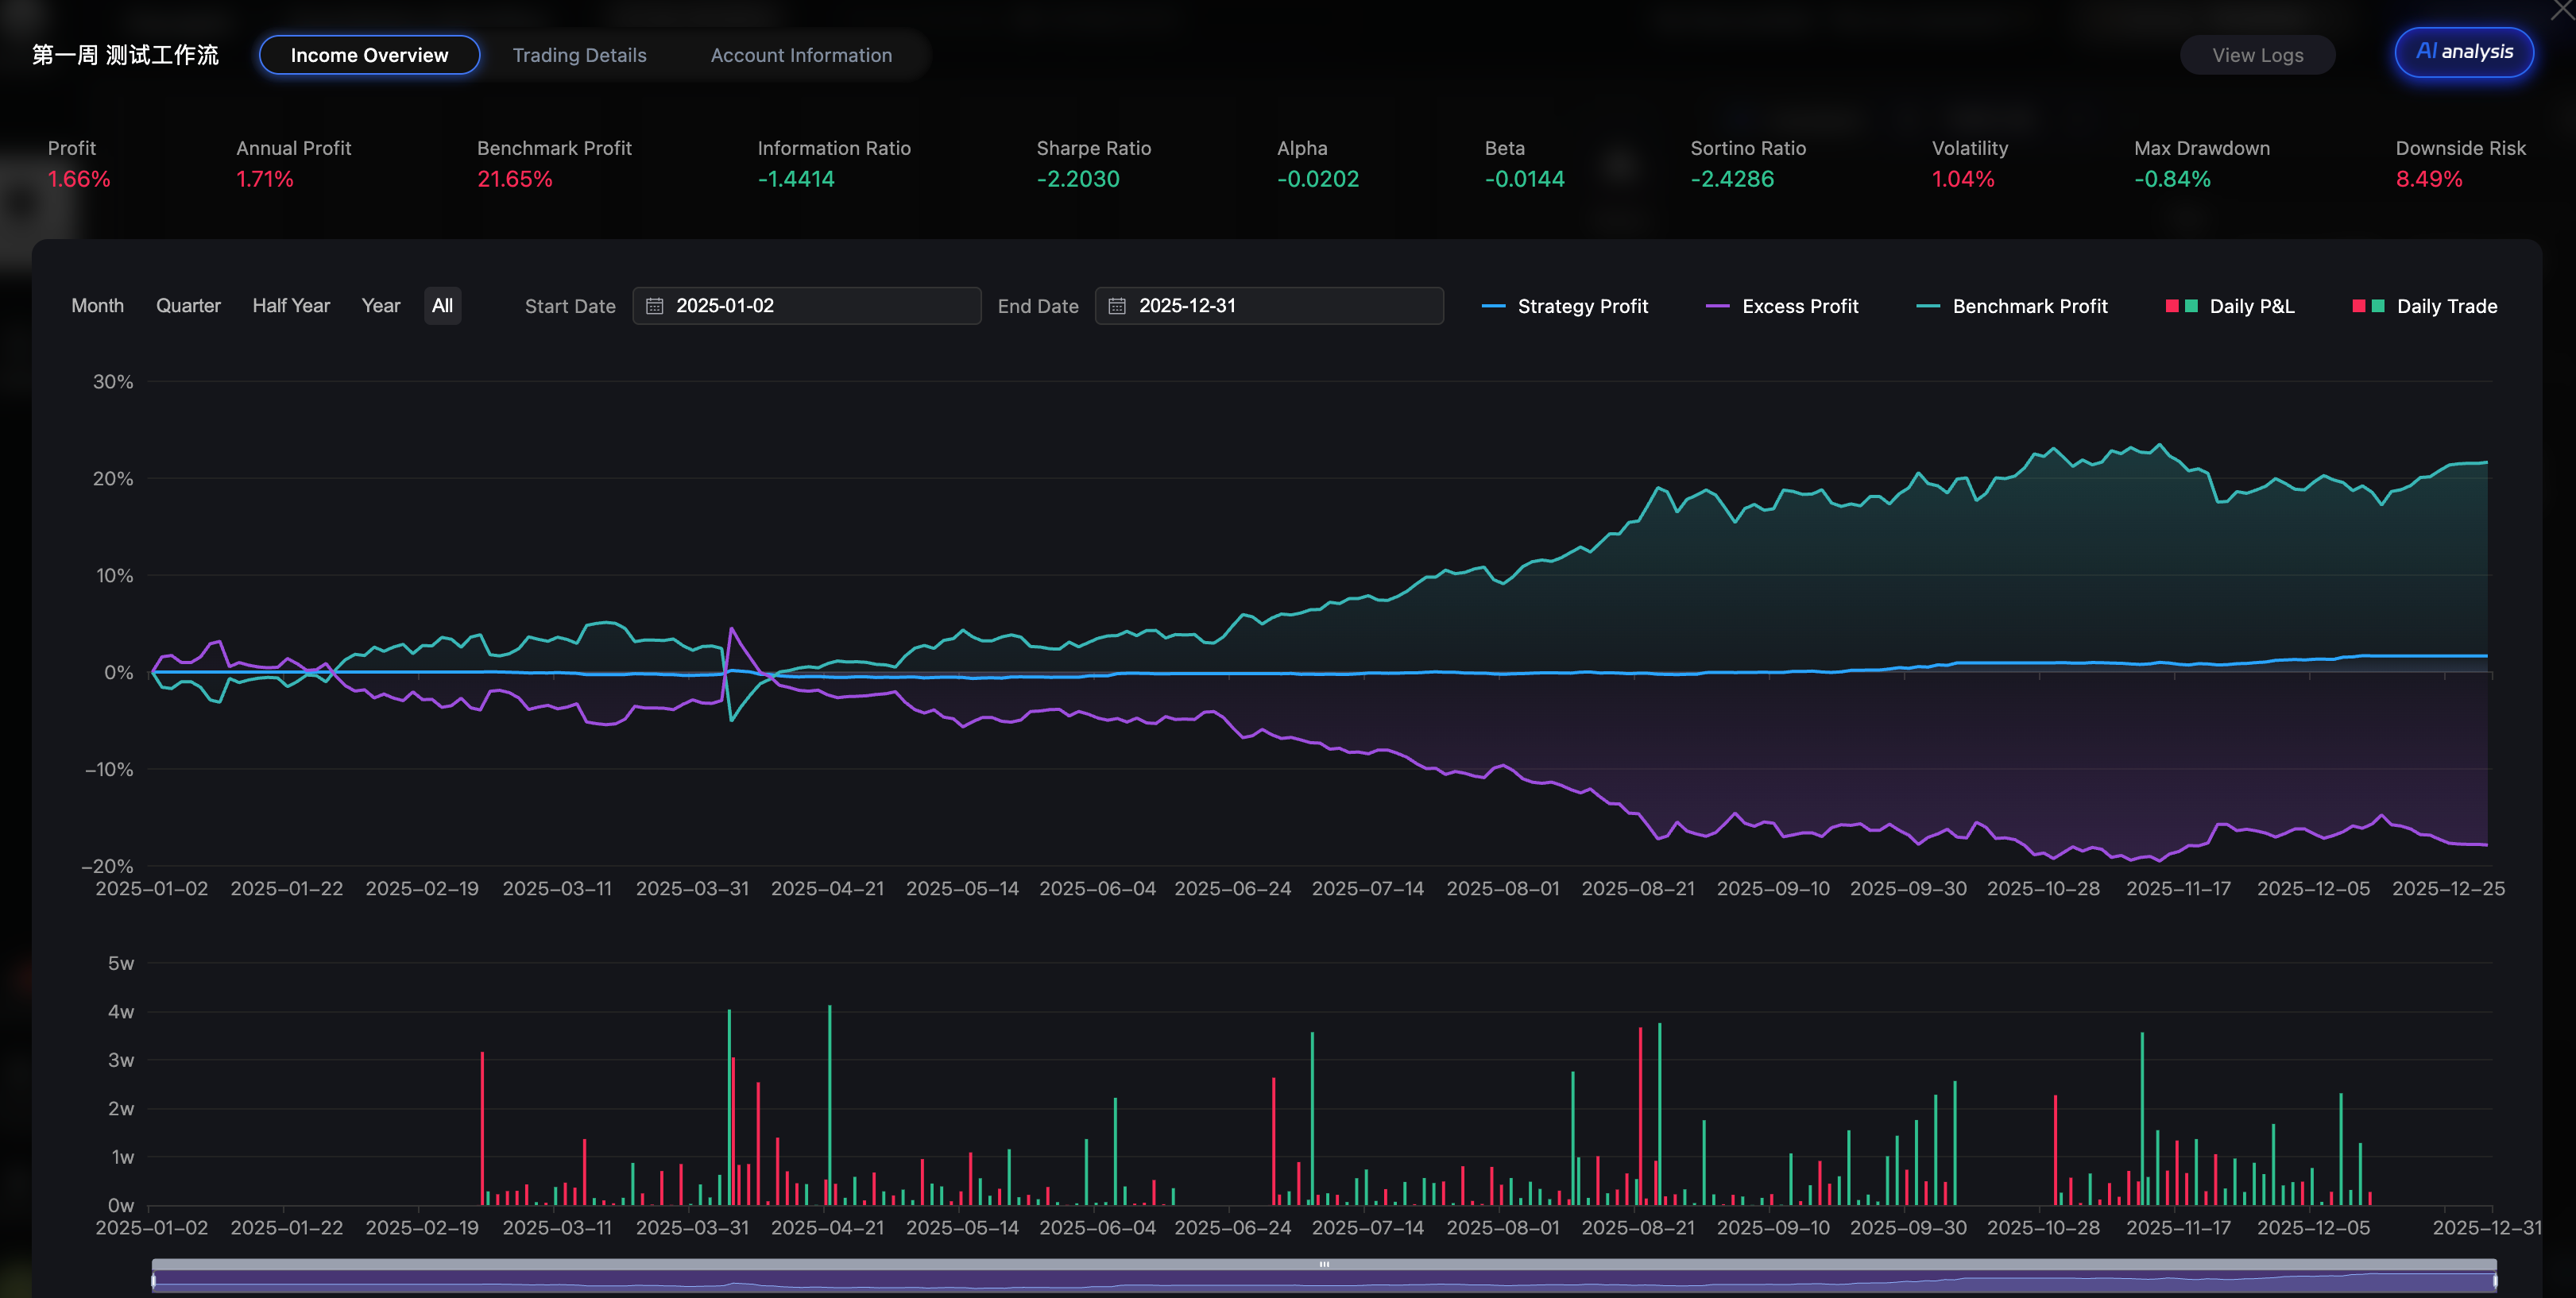Viewport: 2576px width, 1298px height.
Task: Click the End Date calendar icon
Action: 1117,306
